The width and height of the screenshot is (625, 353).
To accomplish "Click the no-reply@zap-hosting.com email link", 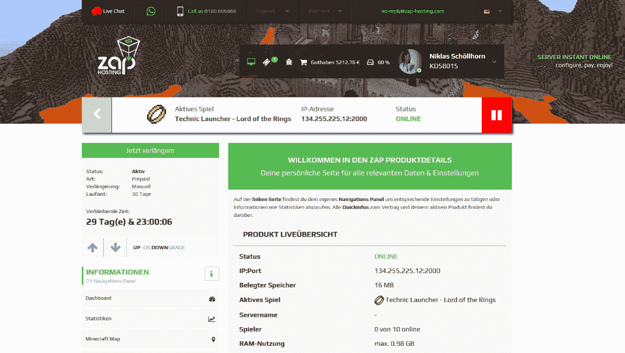I will coord(412,11).
